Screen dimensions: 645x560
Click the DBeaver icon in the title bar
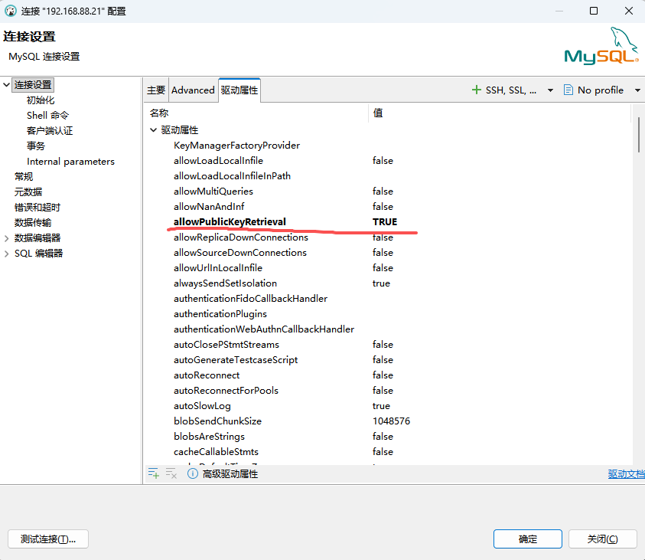[11, 11]
